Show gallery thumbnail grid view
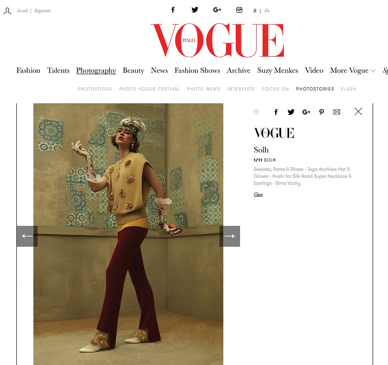Viewport: 388px width, 365px height. pyautogui.click(x=256, y=111)
